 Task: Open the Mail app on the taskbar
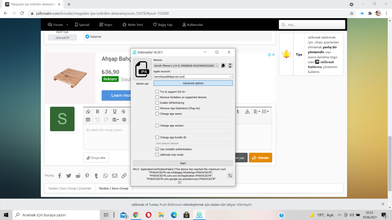123,215
